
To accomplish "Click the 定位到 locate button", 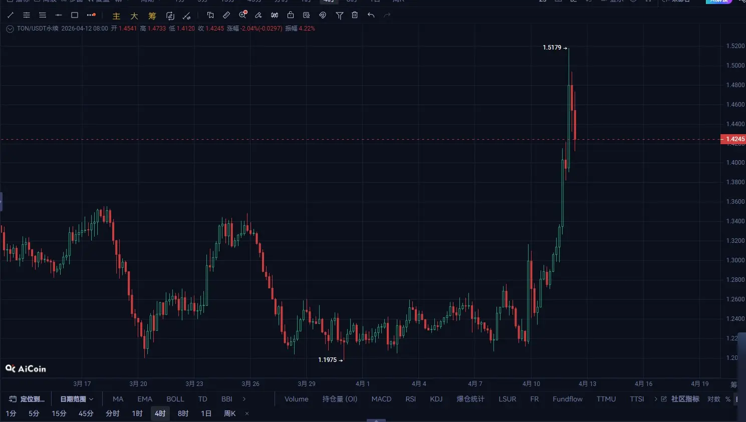I will [x=27, y=399].
